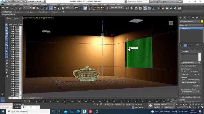This screenshot has height=114, width=204.
Task: Toggle the Set Key mode button
Action: coord(157,107)
